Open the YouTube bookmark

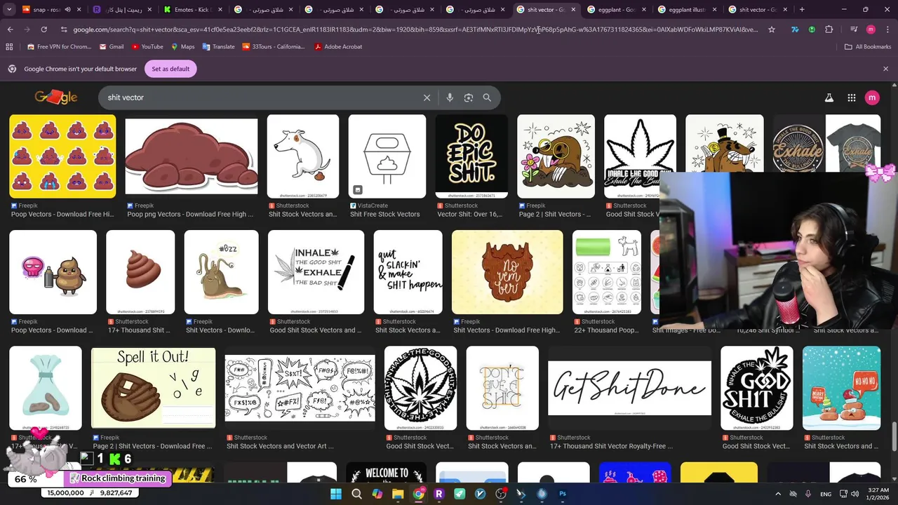[147, 46]
